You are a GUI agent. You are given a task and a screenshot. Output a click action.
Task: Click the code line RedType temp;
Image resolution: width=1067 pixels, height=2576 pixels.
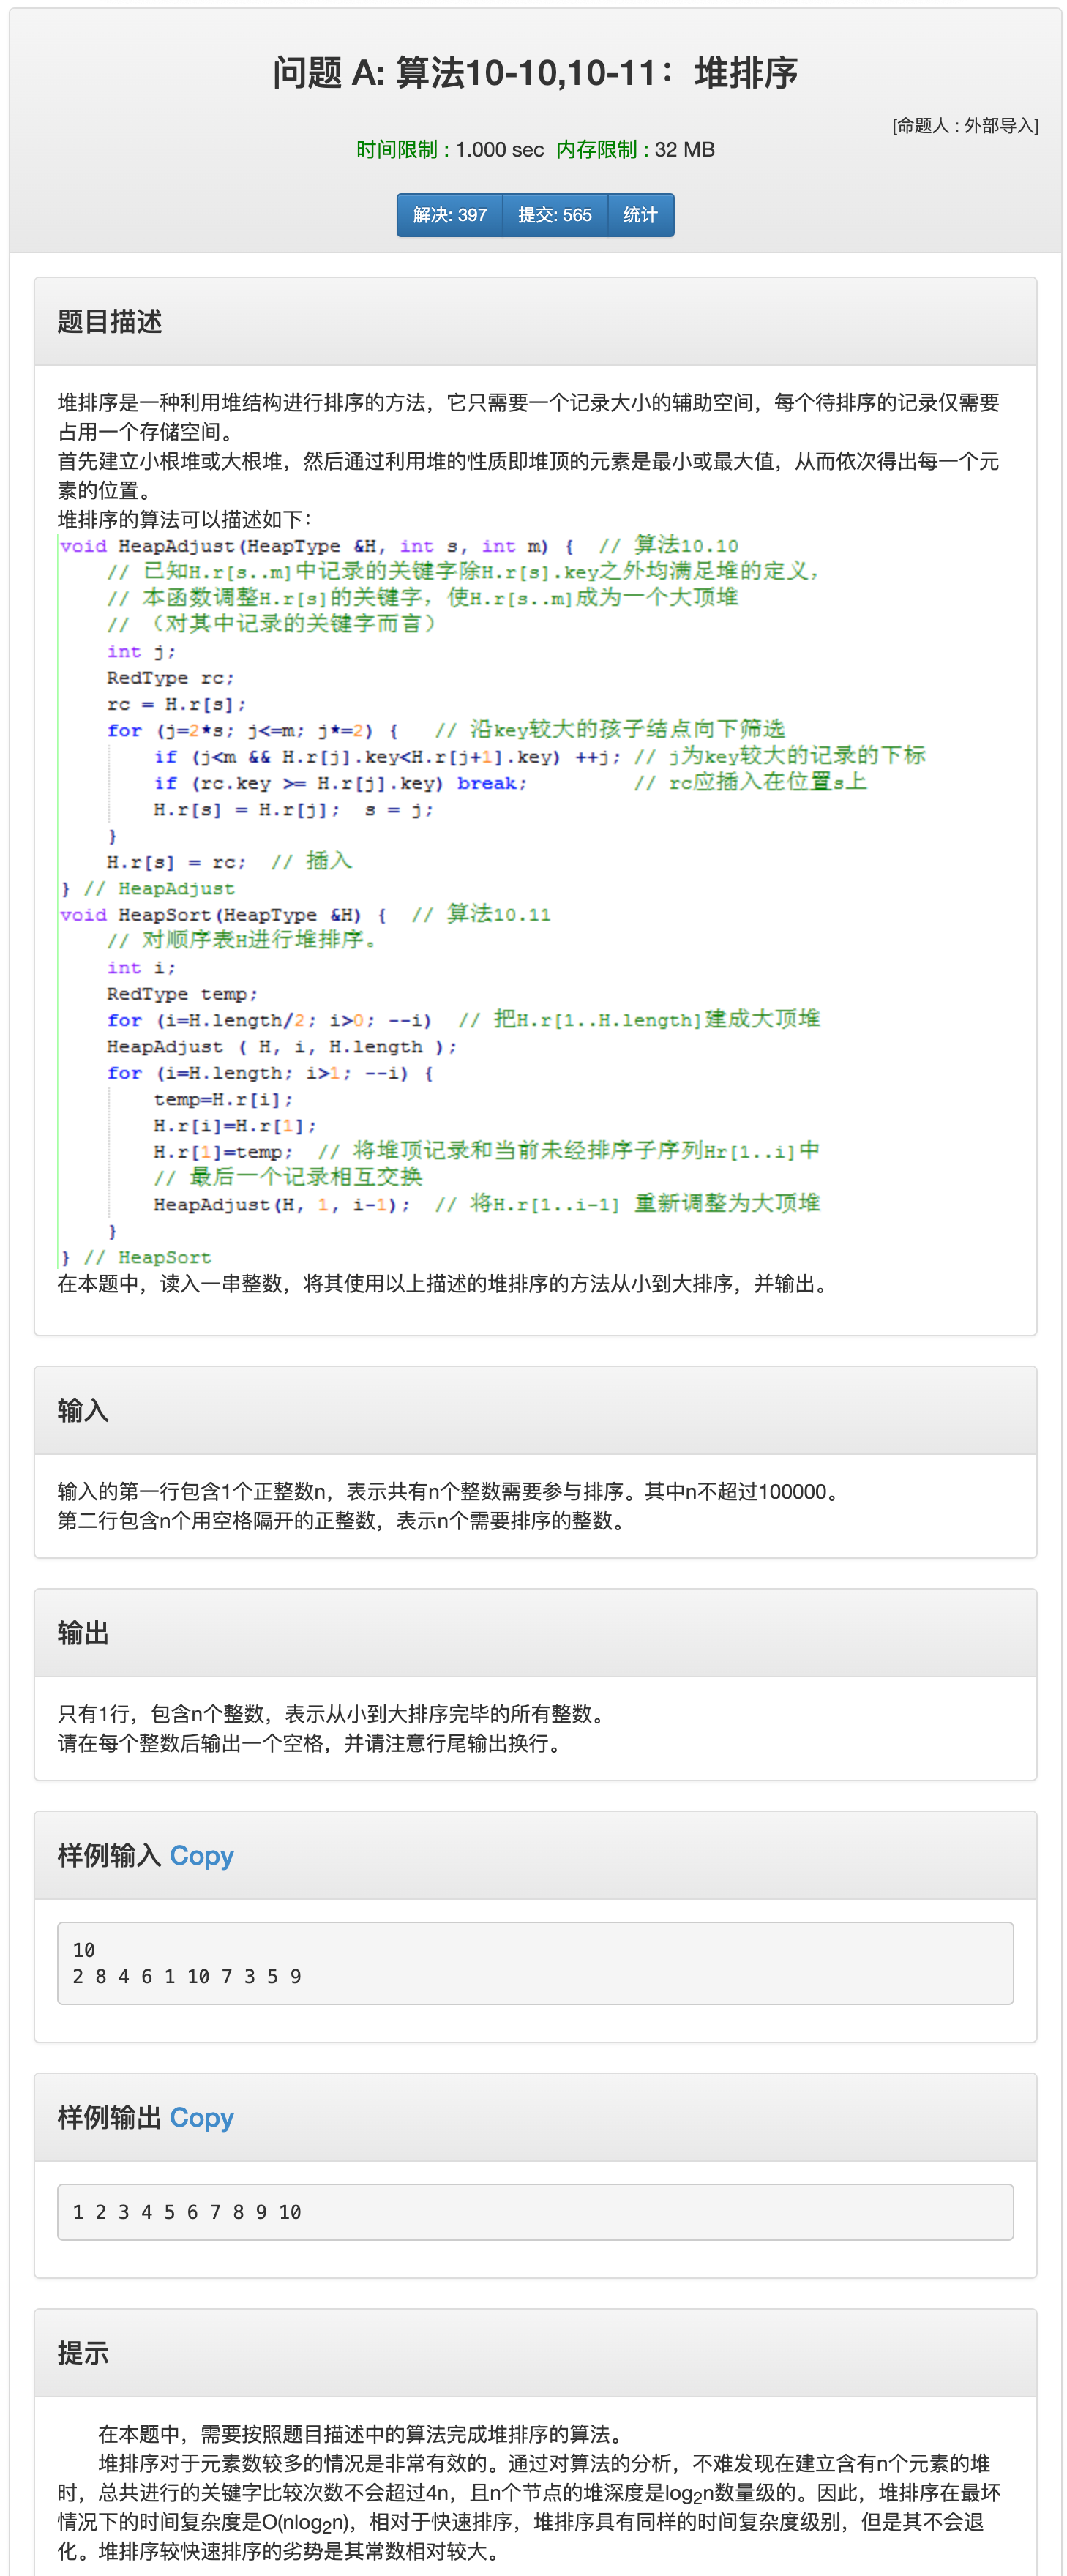tap(182, 994)
